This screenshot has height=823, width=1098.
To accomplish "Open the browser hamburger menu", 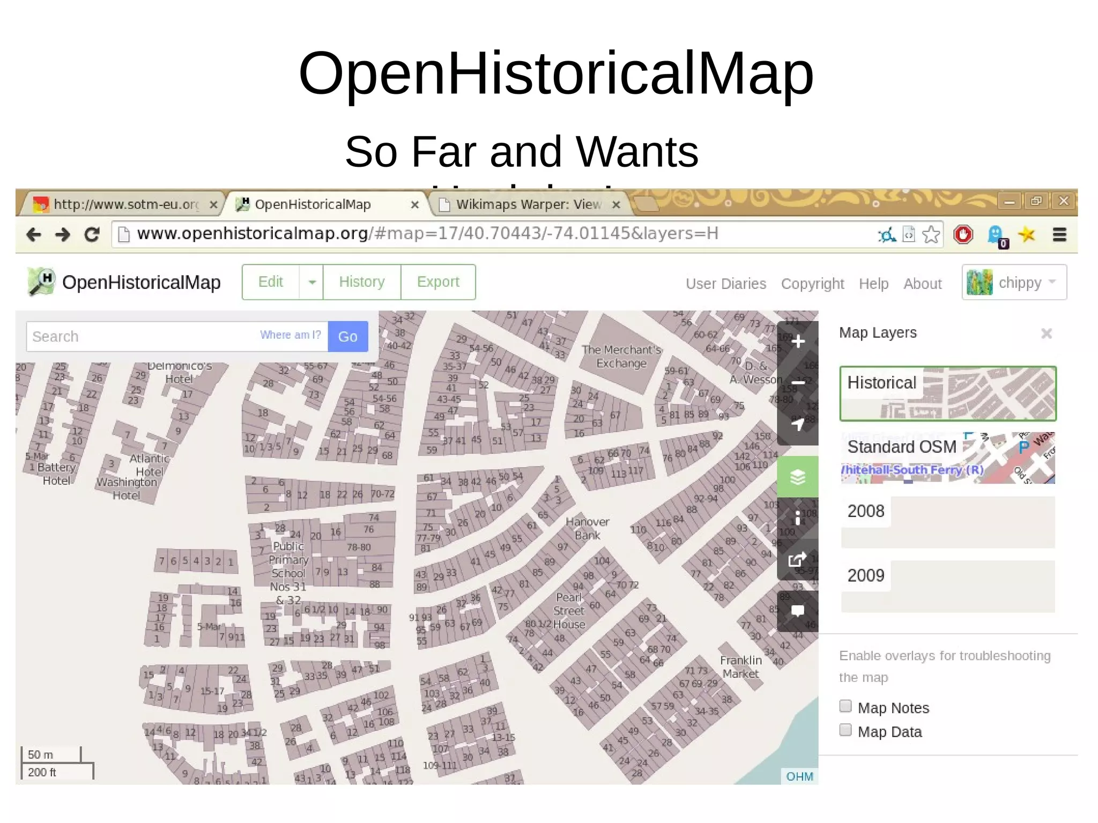I will click(x=1059, y=234).
